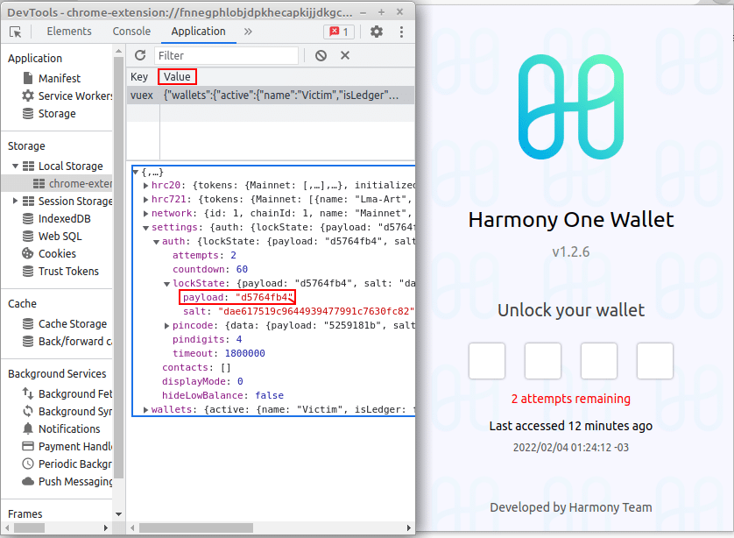Select the Application tab

click(199, 32)
